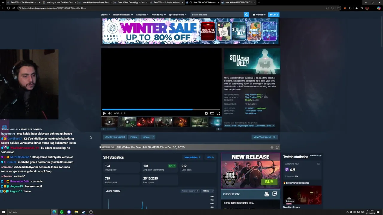The image size is (383, 215).
Task: Select the Dark tag
Action: [x=269, y=126]
